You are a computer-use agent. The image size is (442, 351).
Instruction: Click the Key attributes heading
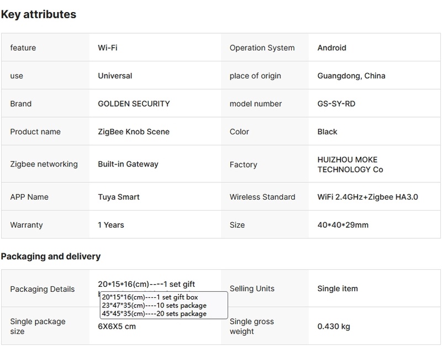point(38,14)
